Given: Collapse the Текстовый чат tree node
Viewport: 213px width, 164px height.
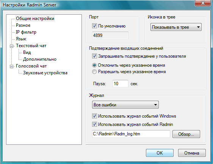Looking at the screenshot, I should pos(11,46).
